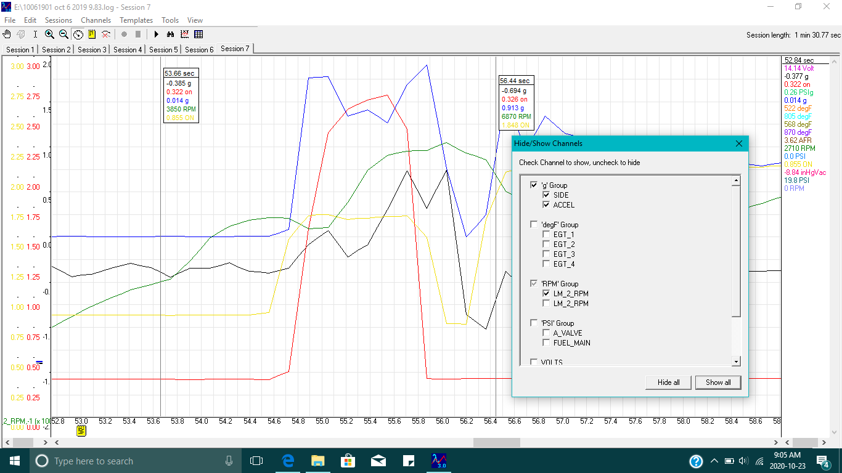Image resolution: width=842 pixels, height=473 pixels.
Task: Click the LogWorks application title icon
Action: 6,6
